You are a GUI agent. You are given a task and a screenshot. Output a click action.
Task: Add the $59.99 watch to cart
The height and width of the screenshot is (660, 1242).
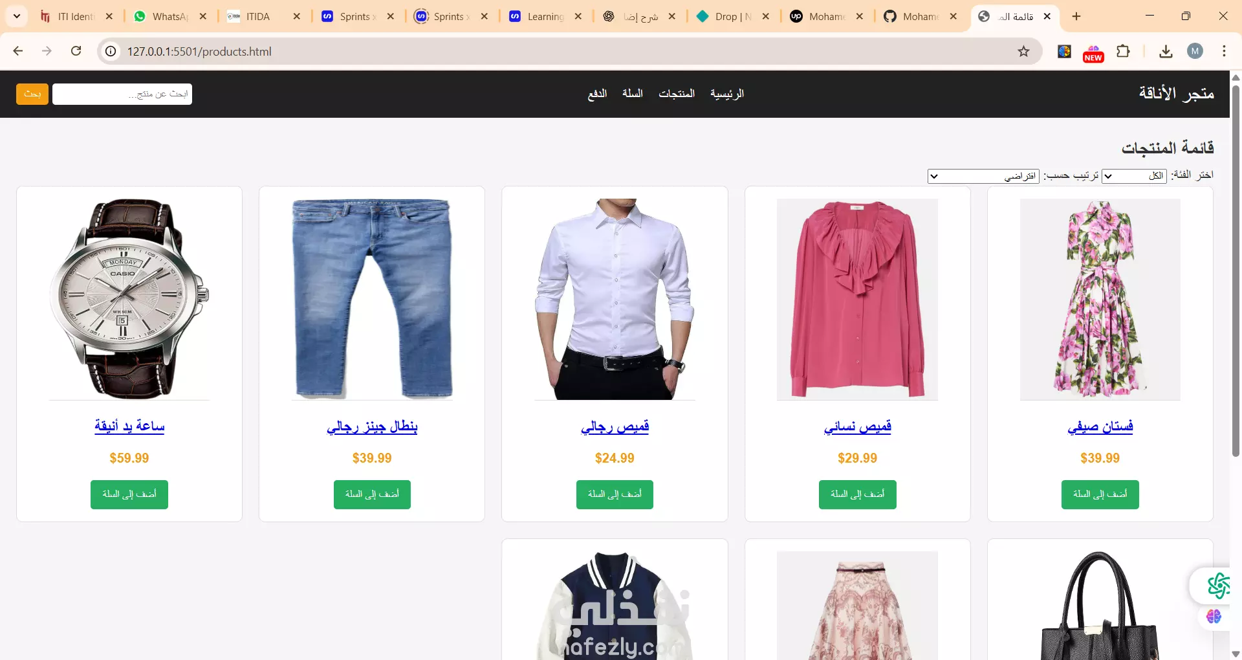129,494
